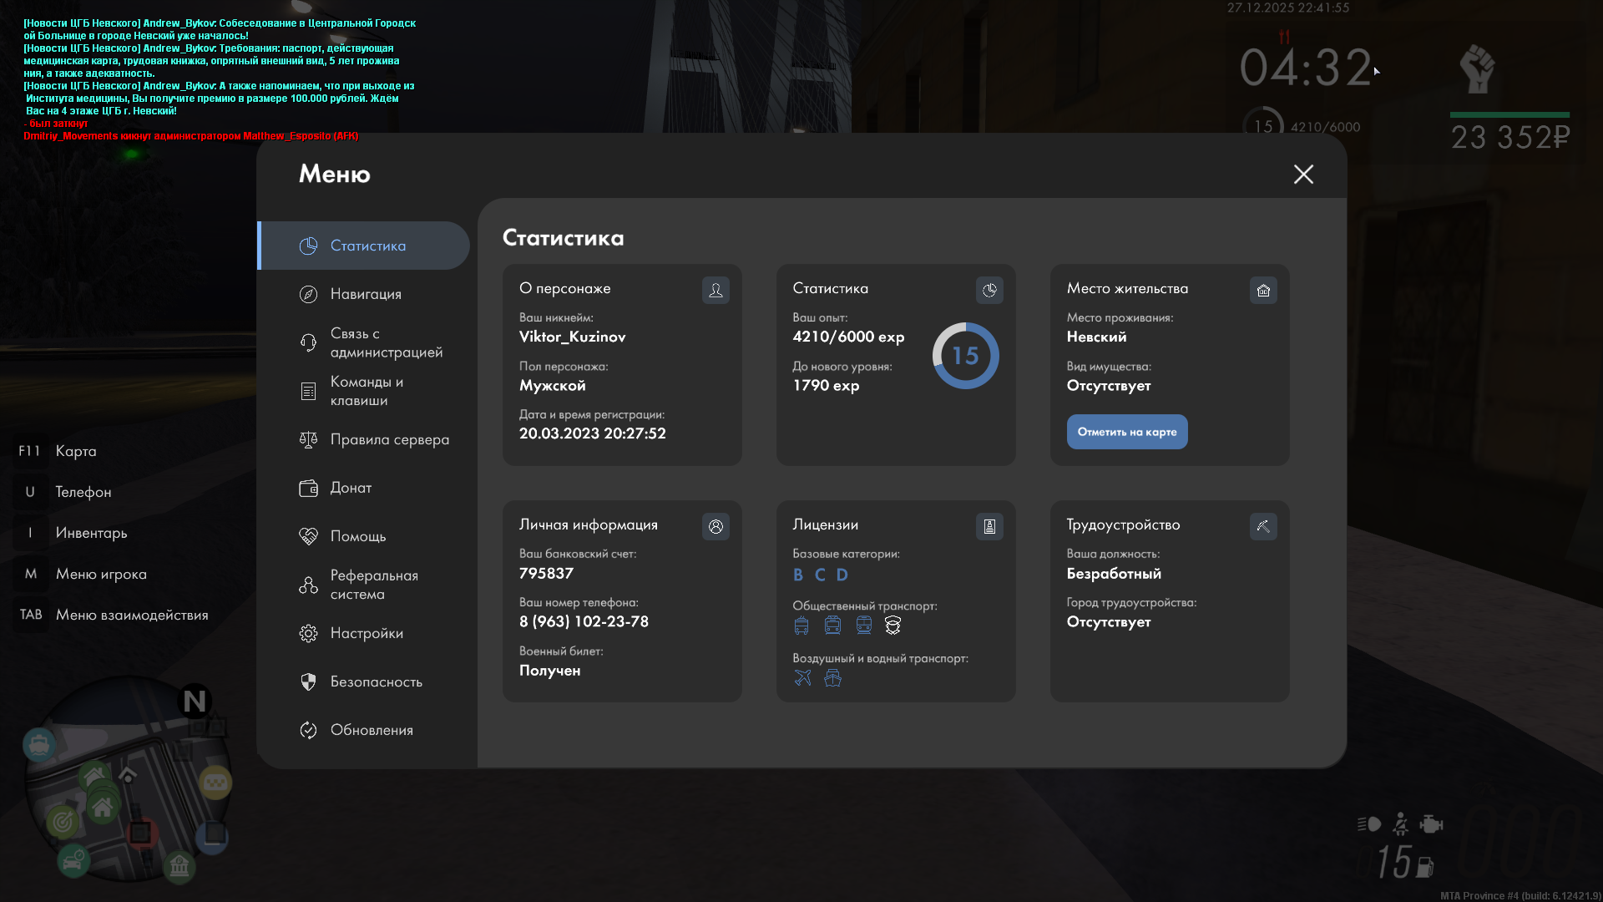Click the pickaxe icon in Трудоустройство card

click(1263, 526)
